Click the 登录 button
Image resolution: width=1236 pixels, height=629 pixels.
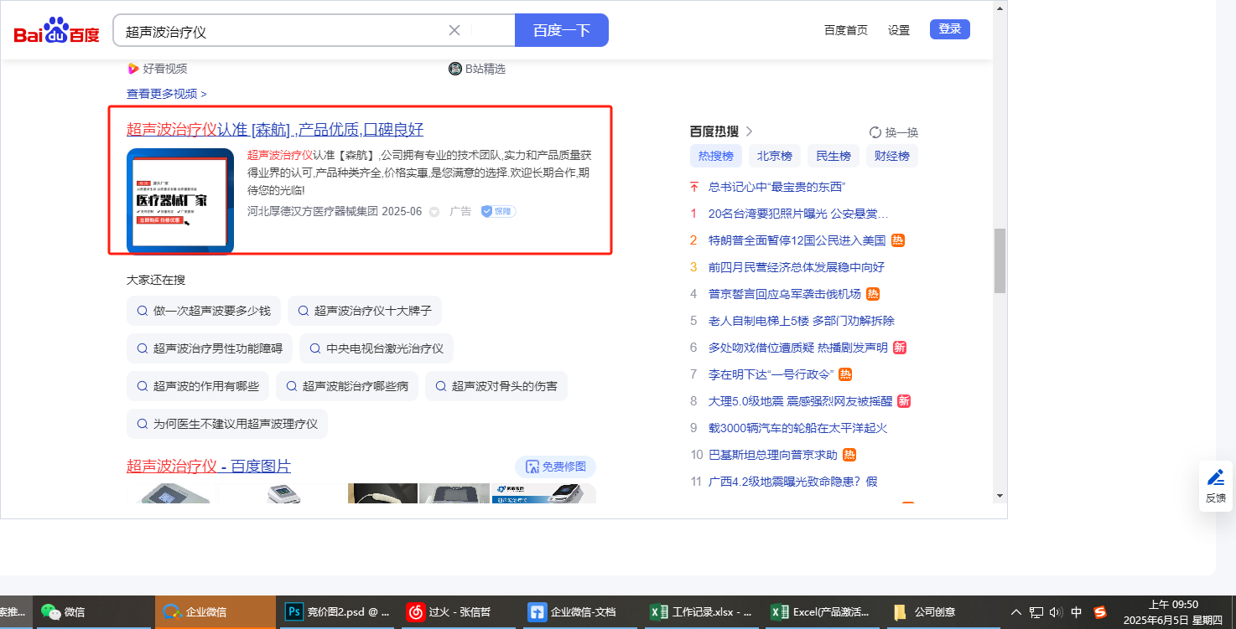coord(950,29)
